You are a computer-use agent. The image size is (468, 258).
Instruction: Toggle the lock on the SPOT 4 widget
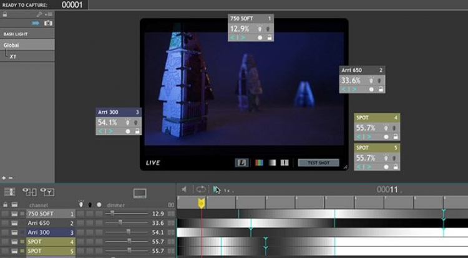[x=394, y=136]
